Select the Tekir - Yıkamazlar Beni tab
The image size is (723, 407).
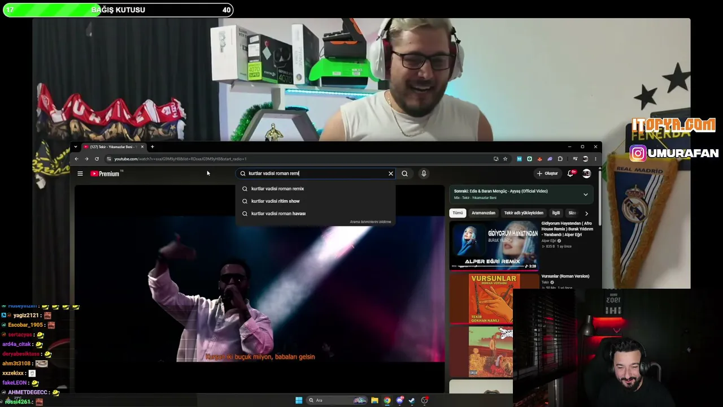click(114, 147)
